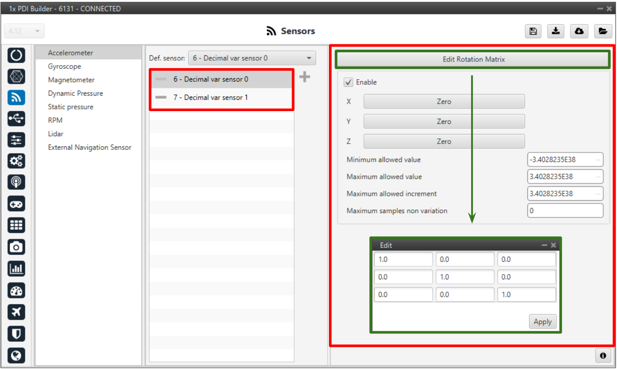617x369 pixels.
Task: Click the save disk icon in toolbar
Action: click(x=533, y=31)
